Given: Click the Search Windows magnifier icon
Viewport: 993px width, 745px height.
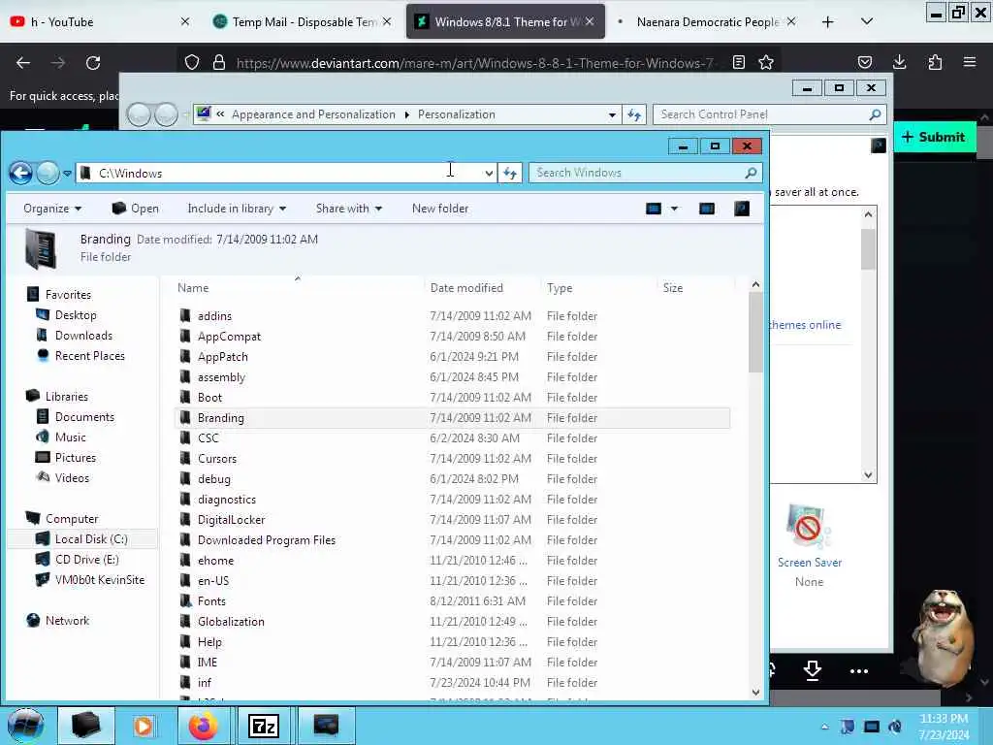Looking at the screenshot, I should (752, 173).
